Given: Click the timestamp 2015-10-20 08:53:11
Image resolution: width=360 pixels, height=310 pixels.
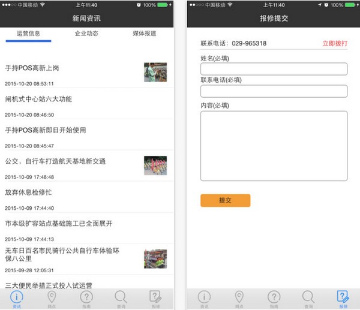Looking at the screenshot, I should (29, 84).
